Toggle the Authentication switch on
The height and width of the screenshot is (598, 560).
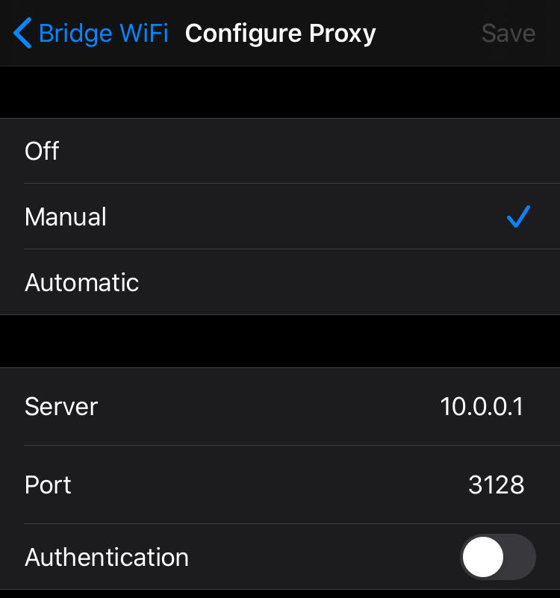[498, 557]
